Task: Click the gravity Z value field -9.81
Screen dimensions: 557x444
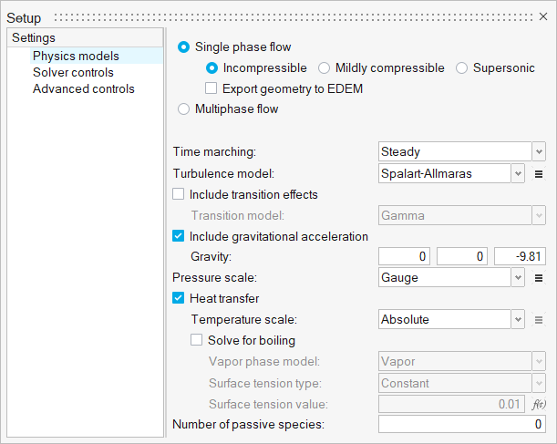Action: point(520,257)
